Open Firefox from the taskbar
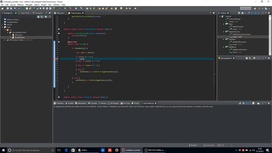272x153 pixels. click(x=116, y=150)
